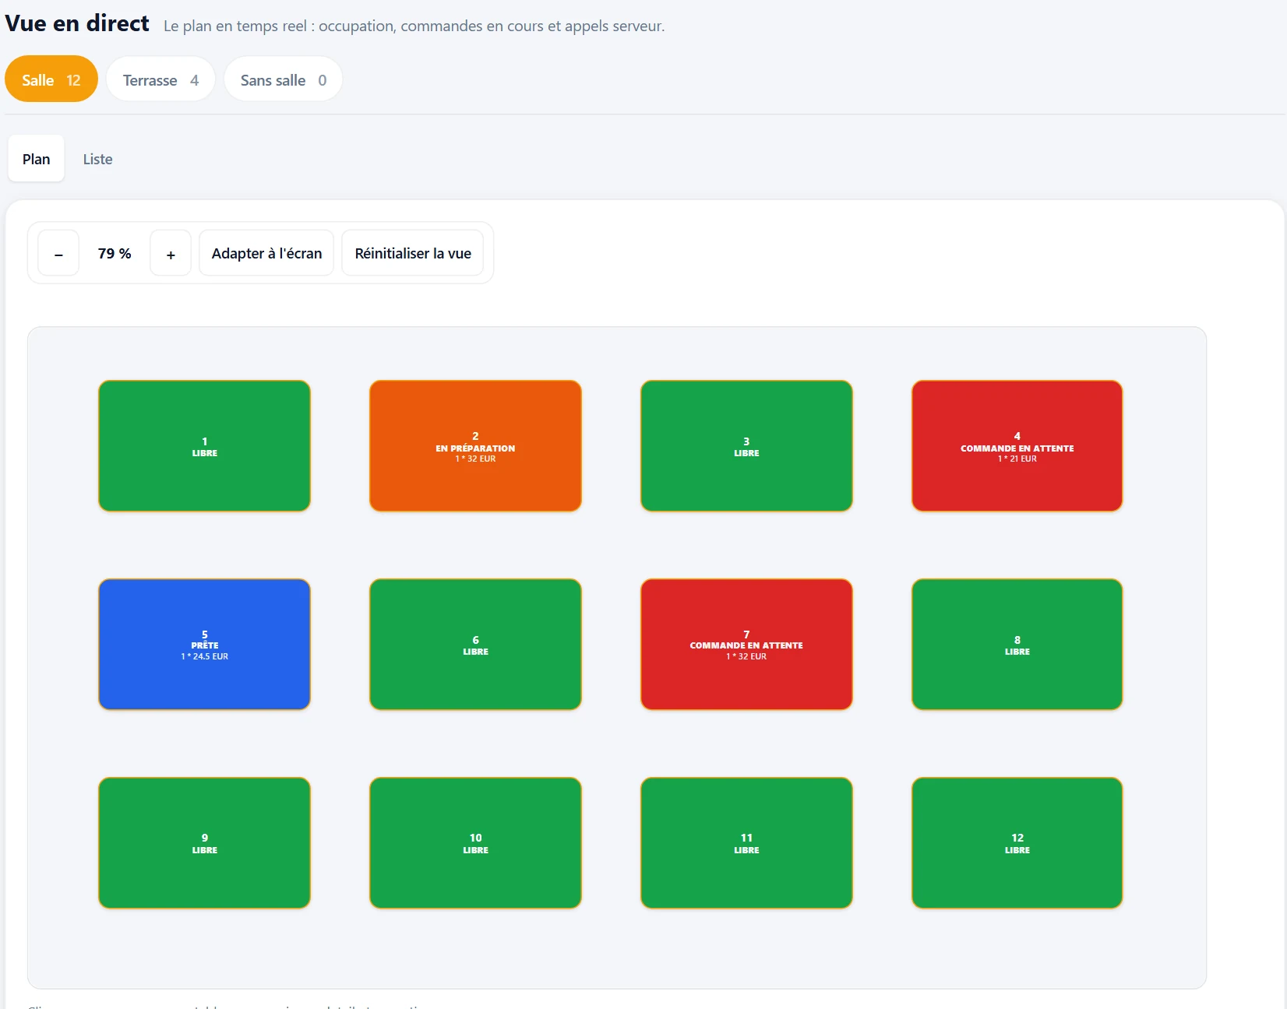The width and height of the screenshot is (1287, 1009).
Task: Select free table 8
Action: (x=1017, y=645)
